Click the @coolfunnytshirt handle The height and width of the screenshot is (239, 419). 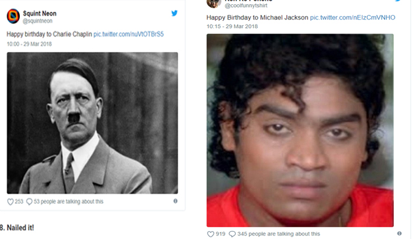pos(246,5)
